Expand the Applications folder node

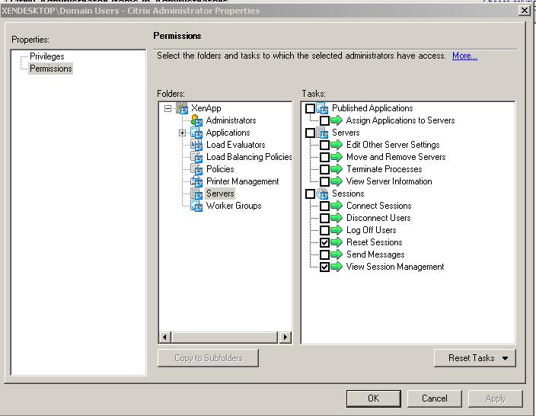tap(182, 133)
